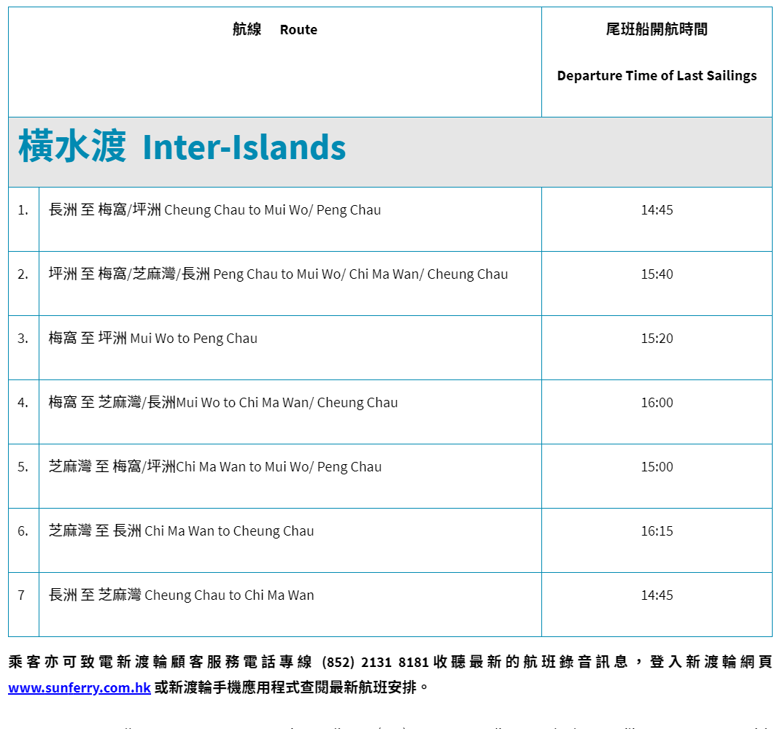The image size is (777, 729).
Task: Select row 1 Cheung Chau to Mui Wo route
Action: pos(214,209)
